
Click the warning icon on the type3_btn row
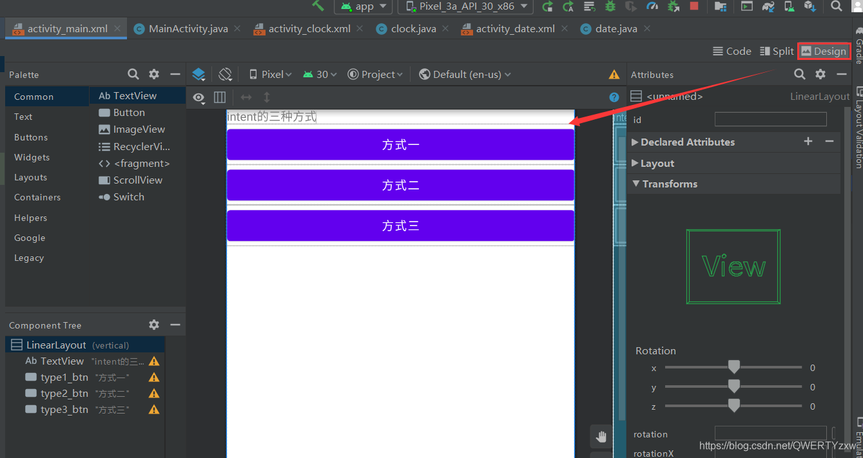[x=154, y=410]
